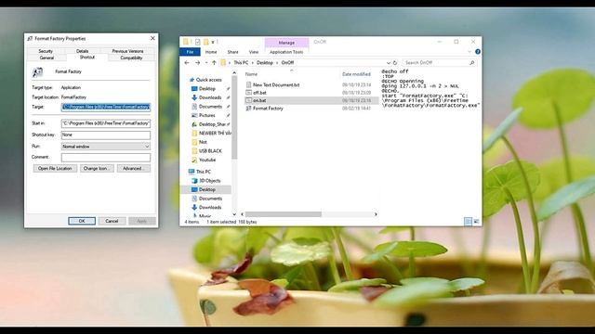Open the Manage Application Tools tab

[286, 52]
